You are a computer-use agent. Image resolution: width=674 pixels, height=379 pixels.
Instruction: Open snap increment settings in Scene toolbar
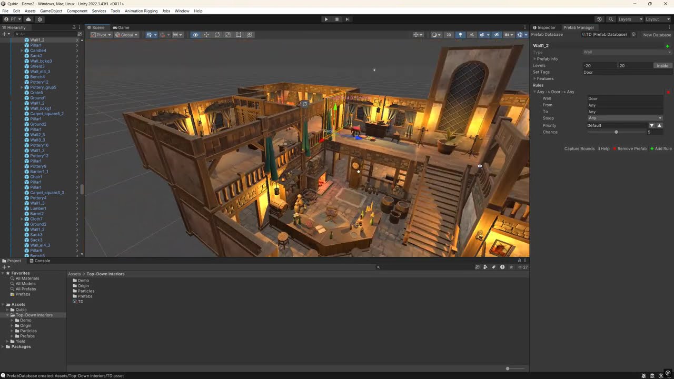click(x=178, y=35)
